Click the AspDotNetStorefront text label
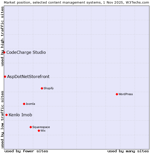 (x=28, y=76)
